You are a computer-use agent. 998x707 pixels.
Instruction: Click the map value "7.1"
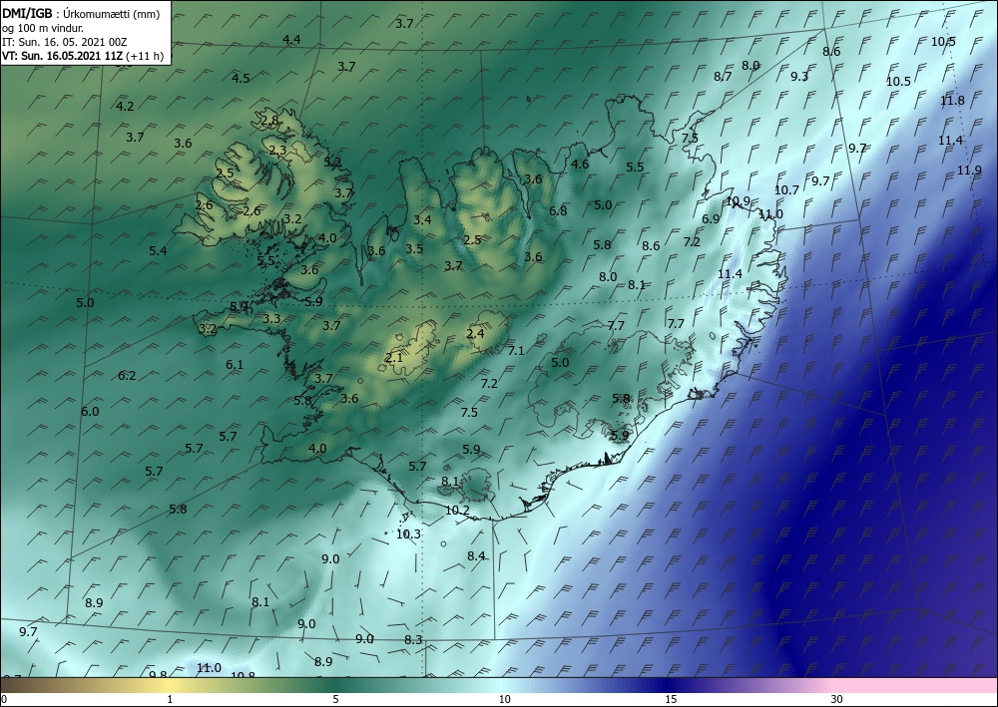(x=516, y=350)
